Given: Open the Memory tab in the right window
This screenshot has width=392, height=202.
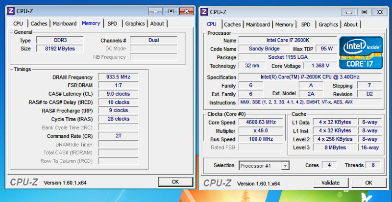Looking at the screenshot, I should tap(284, 25).
